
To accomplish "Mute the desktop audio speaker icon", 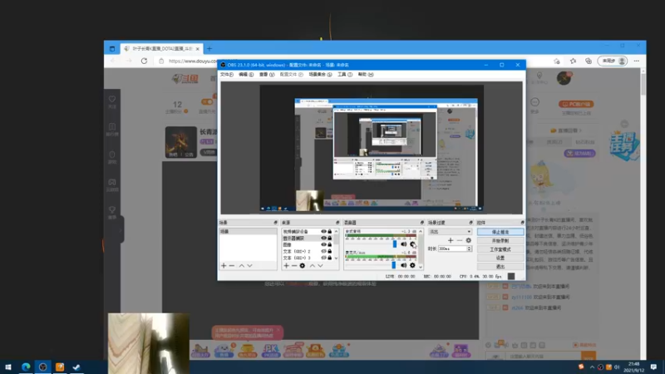I will pos(404,244).
